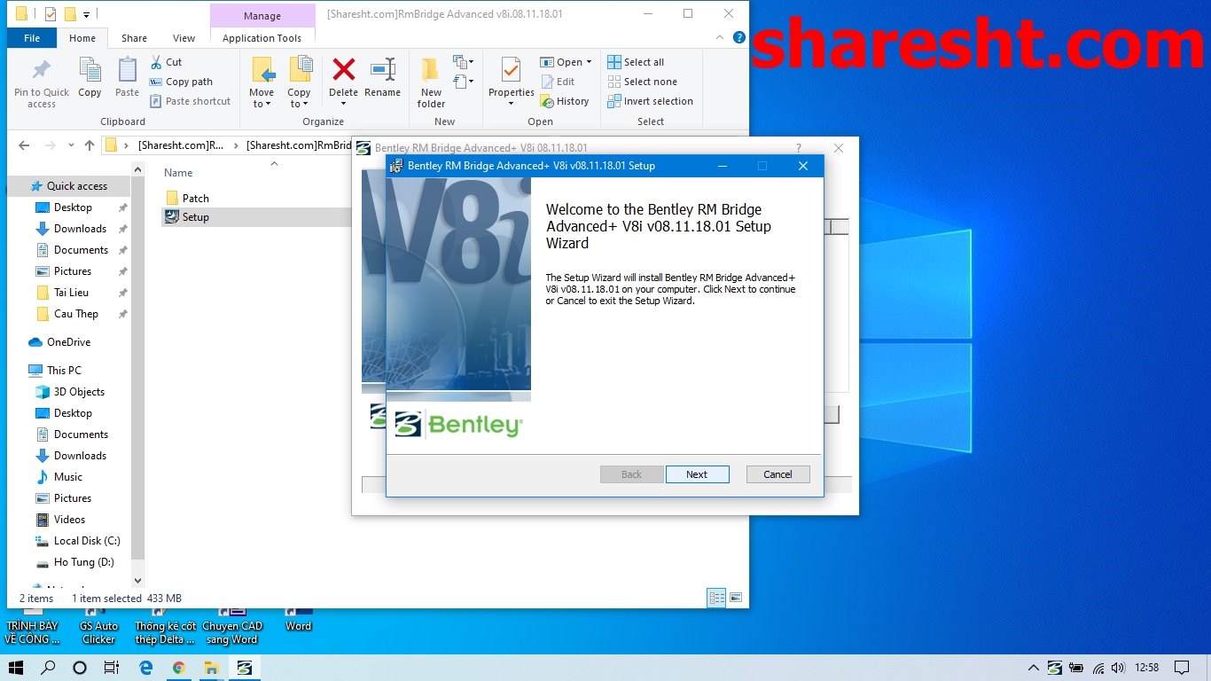This screenshot has width=1211, height=681.
Task: Open File Explorer taskbar icon
Action: (x=212, y=668)
